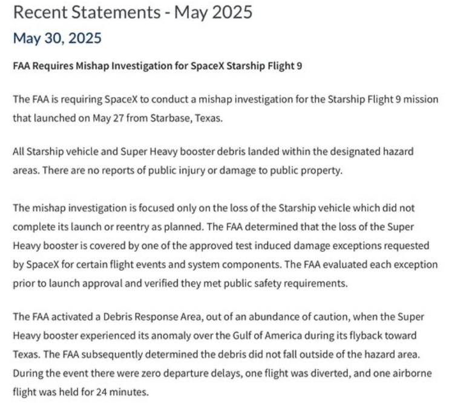Viewport: 449px width, 411px height.
Task: Click the words "Starship Flight 9 mission" in first paragraph
Action: [x=383, y=99]
